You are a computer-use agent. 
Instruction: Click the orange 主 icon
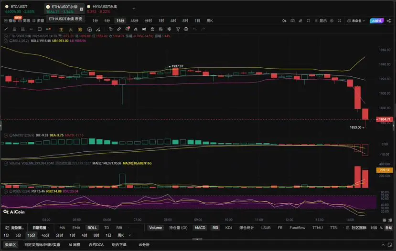coord(61,30)
